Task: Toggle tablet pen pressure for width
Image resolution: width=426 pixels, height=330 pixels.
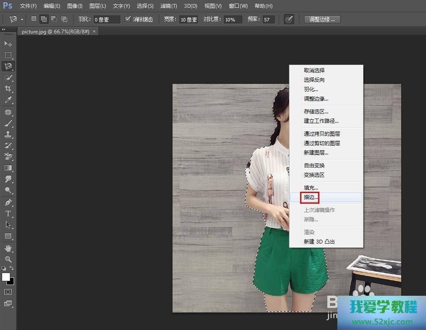Action: point(289,19)
